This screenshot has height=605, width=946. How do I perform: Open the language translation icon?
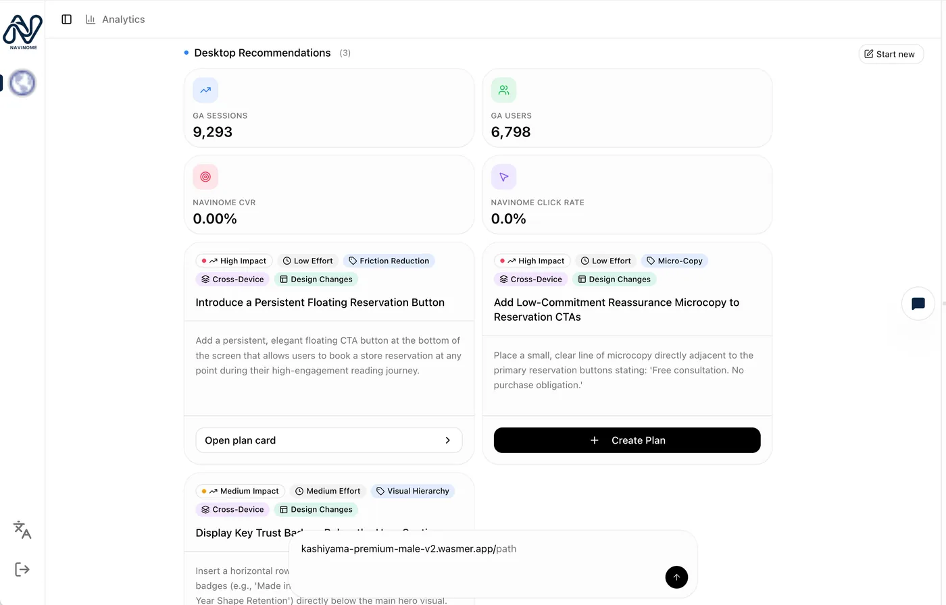tap(22, 530)
